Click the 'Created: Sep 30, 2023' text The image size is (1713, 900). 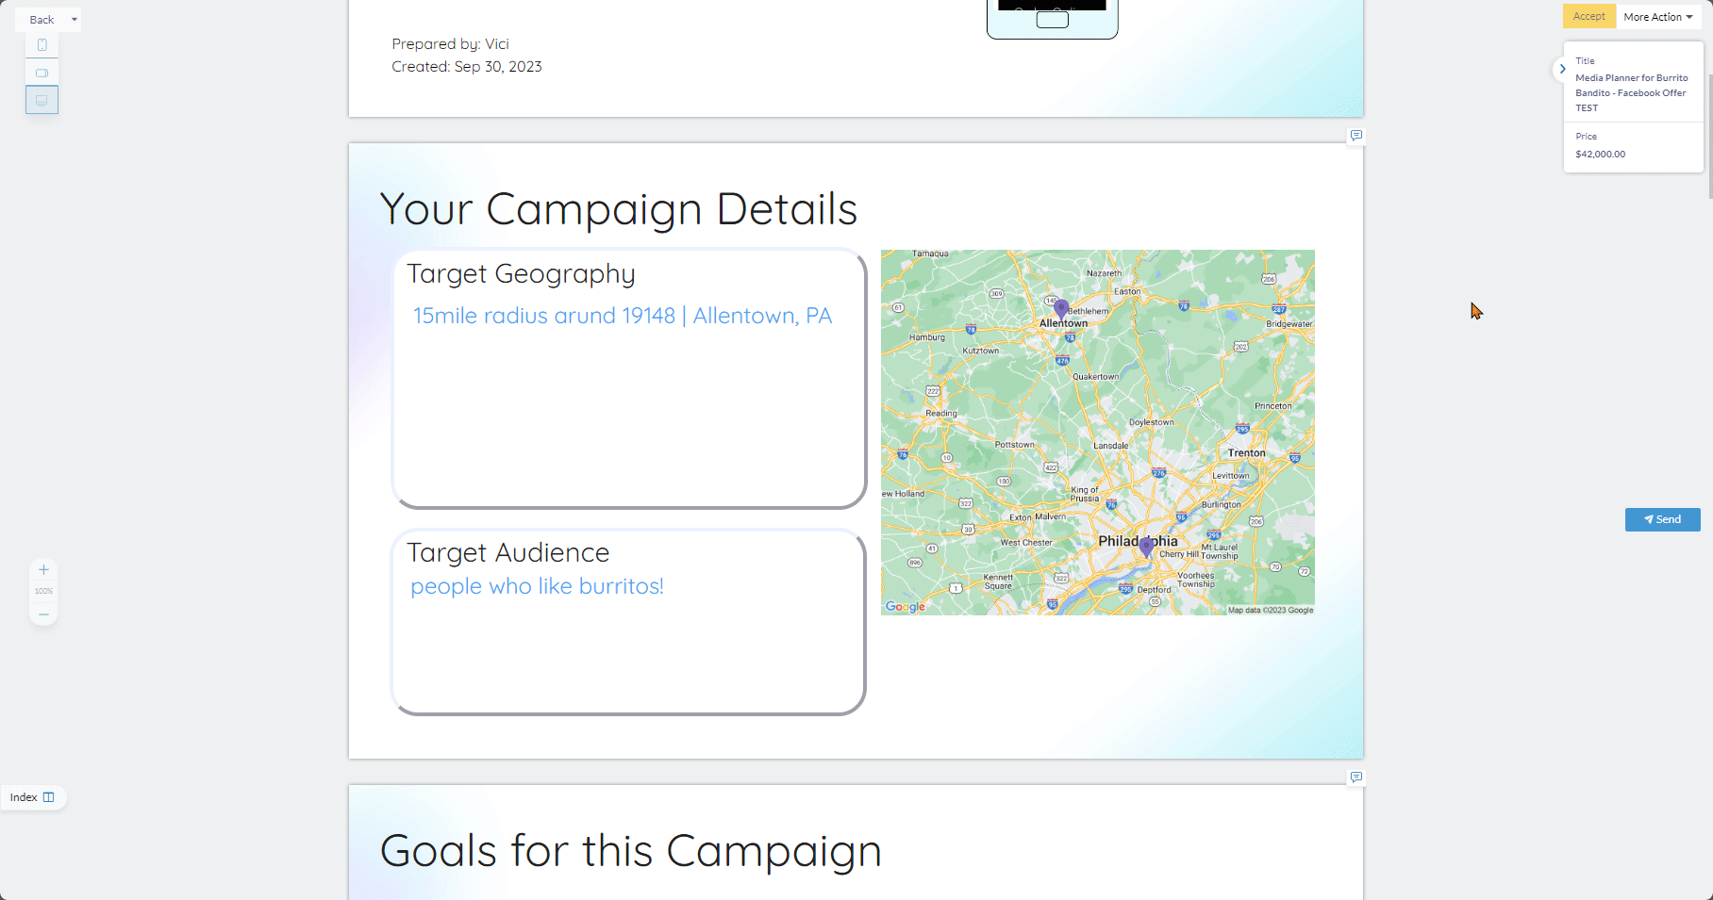point(467,67)
